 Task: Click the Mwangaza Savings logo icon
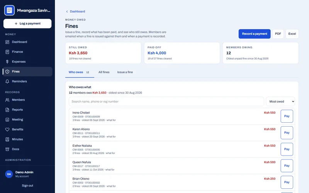(9, 10)
